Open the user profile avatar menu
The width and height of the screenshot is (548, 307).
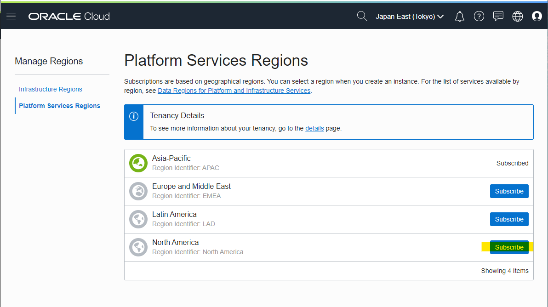(x=537, y=17)
